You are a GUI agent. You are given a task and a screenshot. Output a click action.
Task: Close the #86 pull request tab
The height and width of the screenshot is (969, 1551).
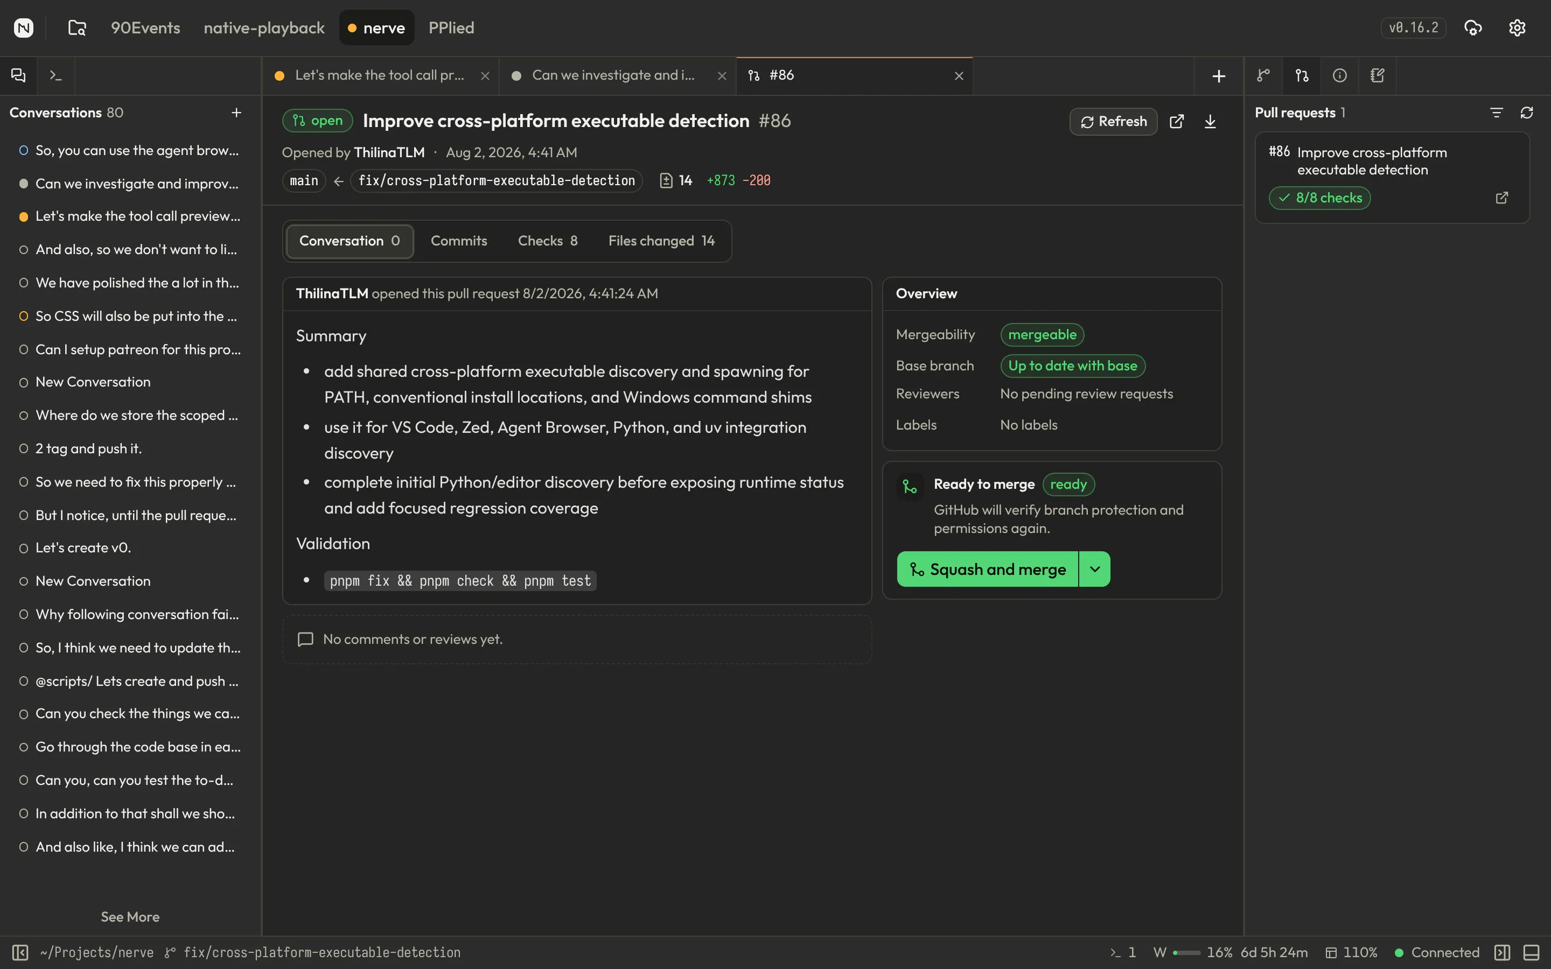(x=959, y=75)
